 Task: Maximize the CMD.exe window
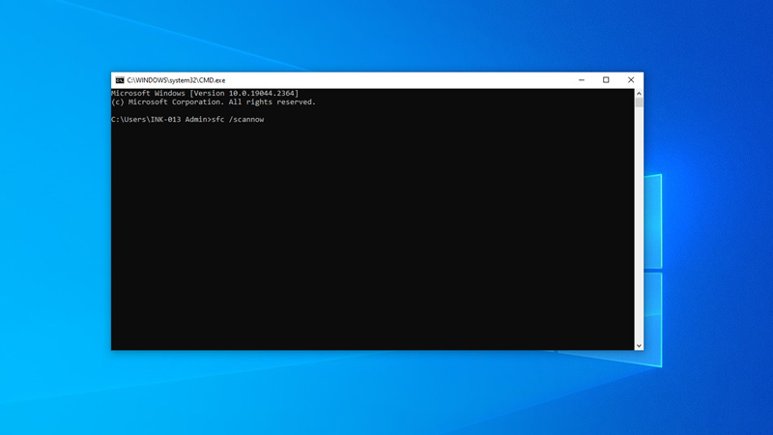coord(606,80)
